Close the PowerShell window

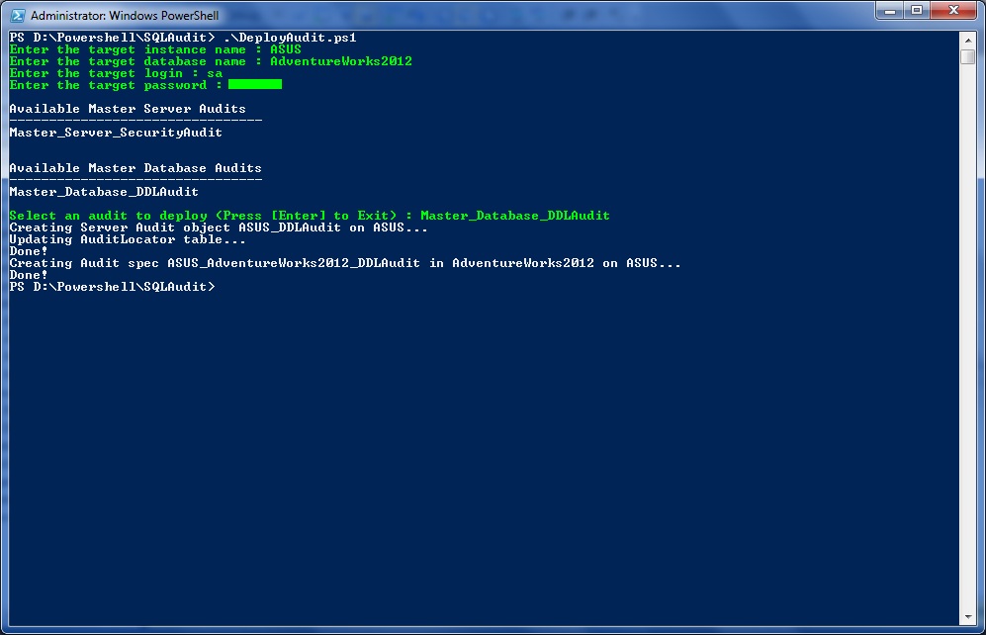952,10
